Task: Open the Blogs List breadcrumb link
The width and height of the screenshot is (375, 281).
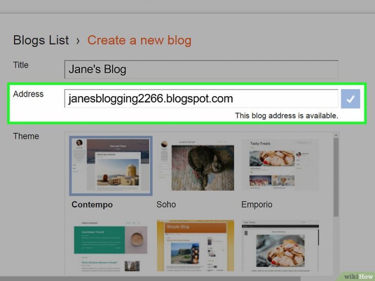Action: [x=41, y=40]
